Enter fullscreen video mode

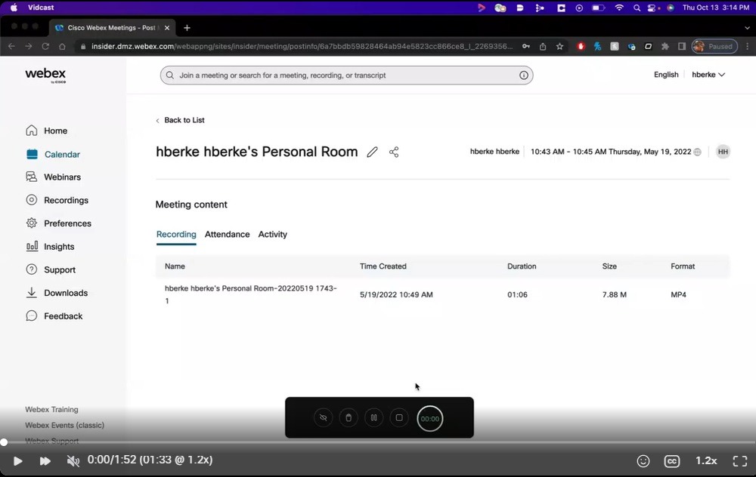[x=740, y=461]
